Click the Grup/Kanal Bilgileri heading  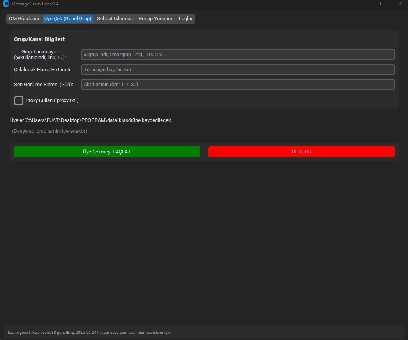pos(40,39)
